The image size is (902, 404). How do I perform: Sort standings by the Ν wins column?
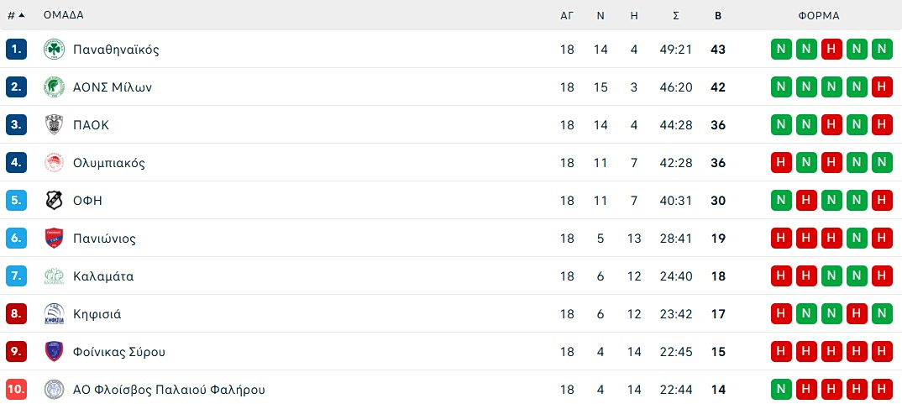click(x=600, y=15)
